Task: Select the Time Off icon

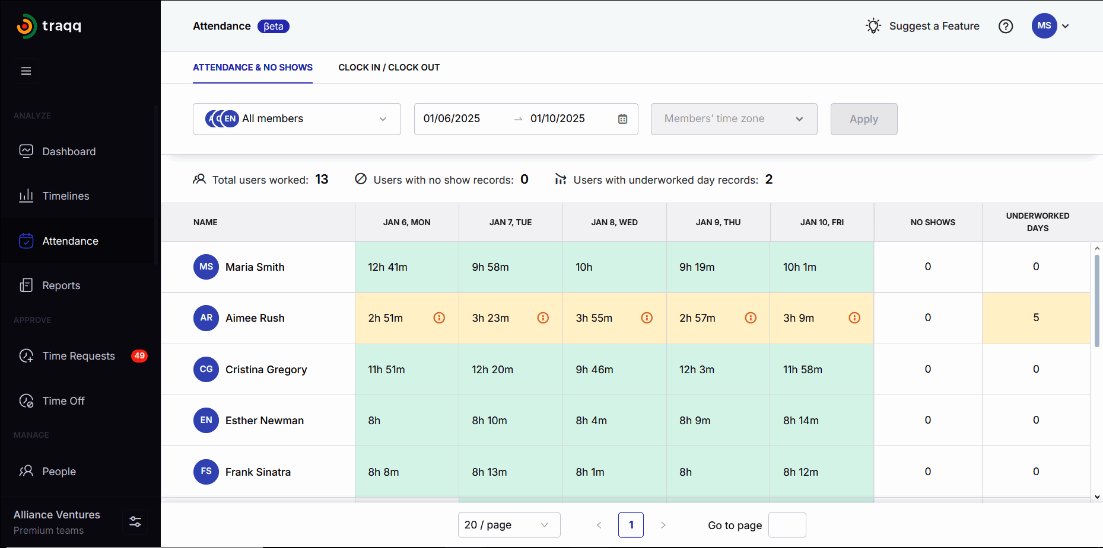Action: pyautogui.click(x=26, y=400)
